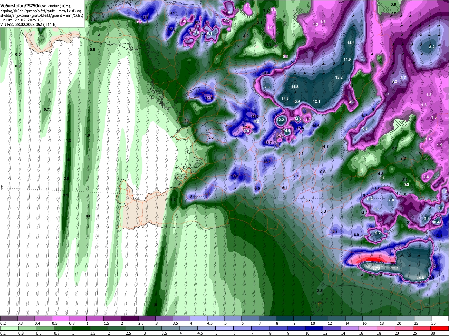This screenshot has width=449, height=336.
Task: Click the 14.1 value on the map
Action: coord(351,43)
